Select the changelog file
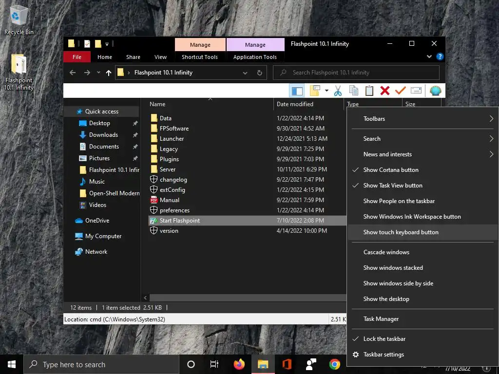The height and width of the screenshot is (374, 499). [x=173, y=180]
